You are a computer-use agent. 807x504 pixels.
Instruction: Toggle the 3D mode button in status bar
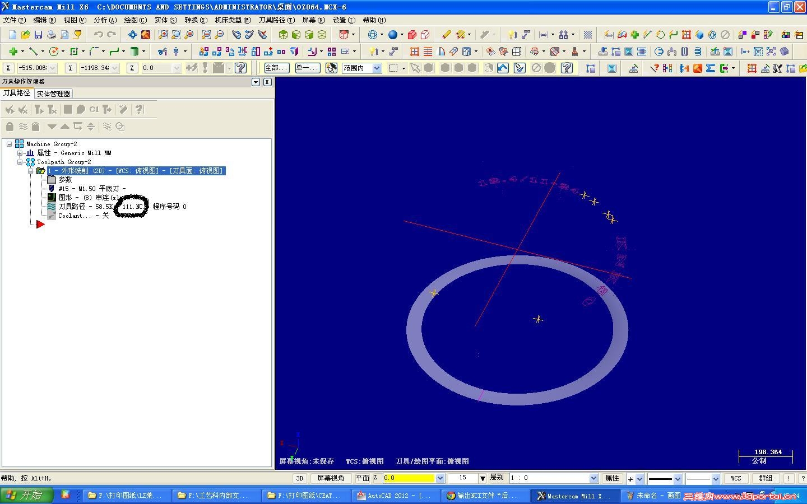pyautogui.click(x=299, y=478)
